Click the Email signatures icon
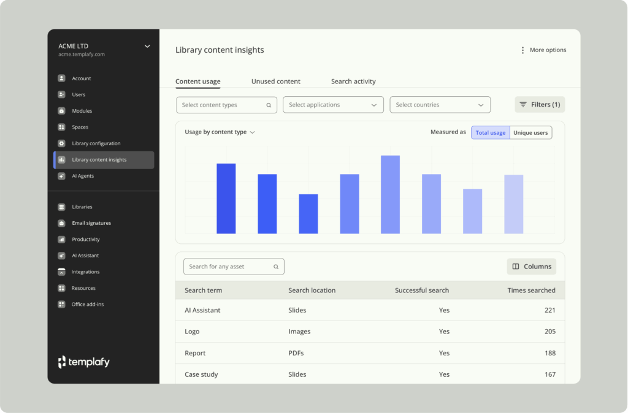The image size is (628, 413). click(61, 223)
